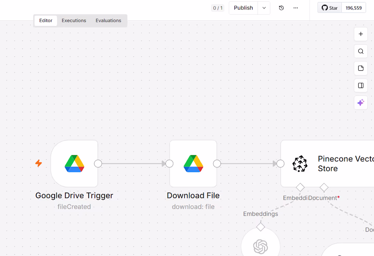Select the Download File node icon
374x256 pixels.
(193, 164)
